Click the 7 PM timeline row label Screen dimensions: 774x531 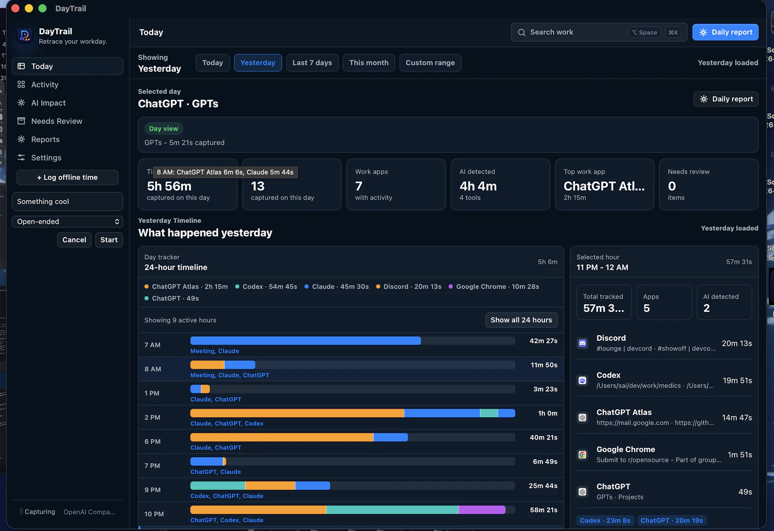pyautogui.click(x=152, y=466)
